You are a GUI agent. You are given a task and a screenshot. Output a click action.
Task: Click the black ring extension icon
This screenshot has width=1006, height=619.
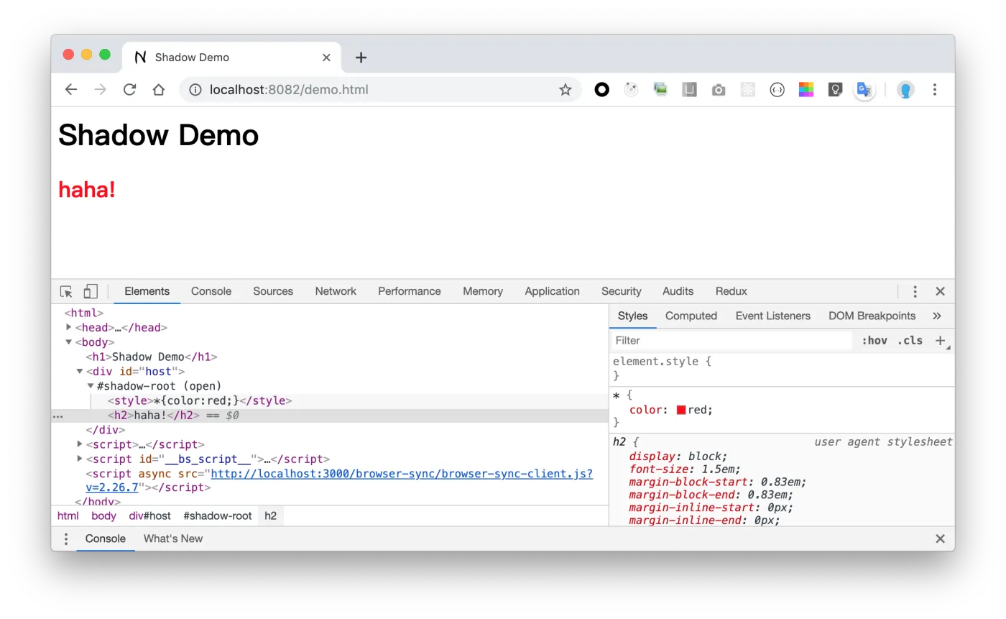[602, 90]
